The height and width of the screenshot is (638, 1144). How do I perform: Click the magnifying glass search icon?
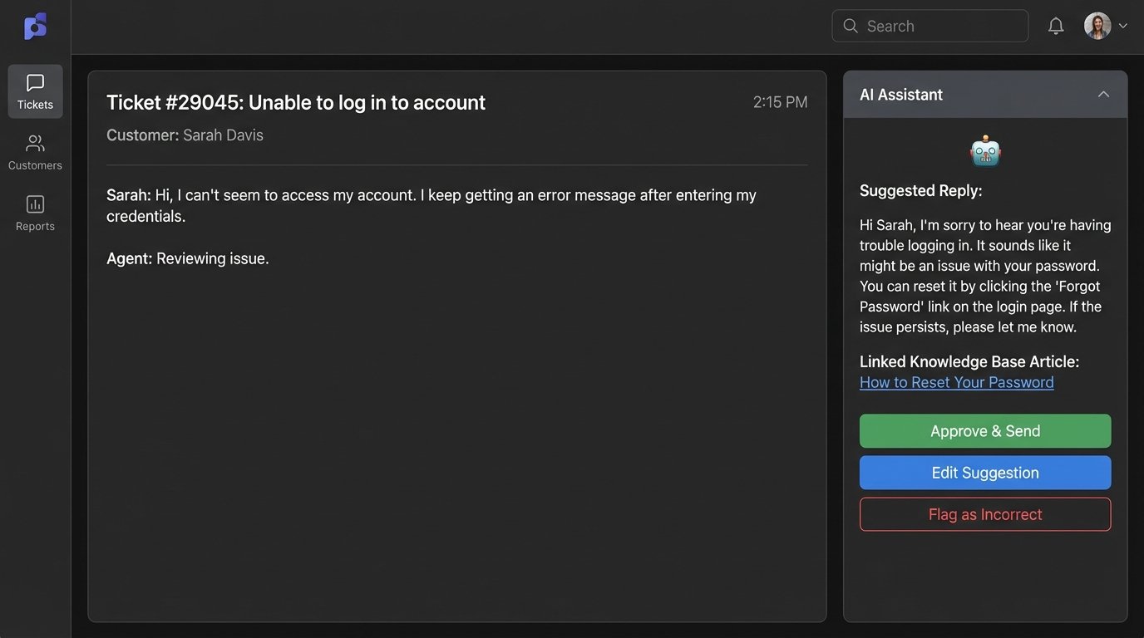pos(851,26)
